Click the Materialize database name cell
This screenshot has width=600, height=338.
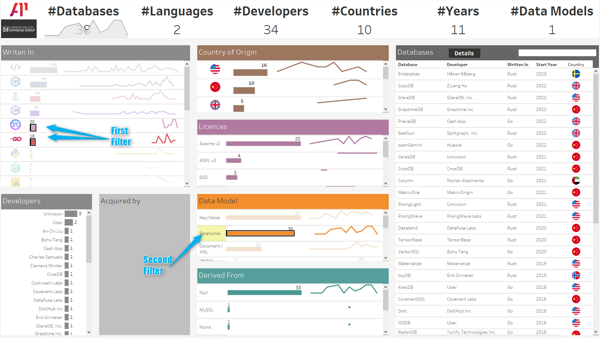coord(410,264)
